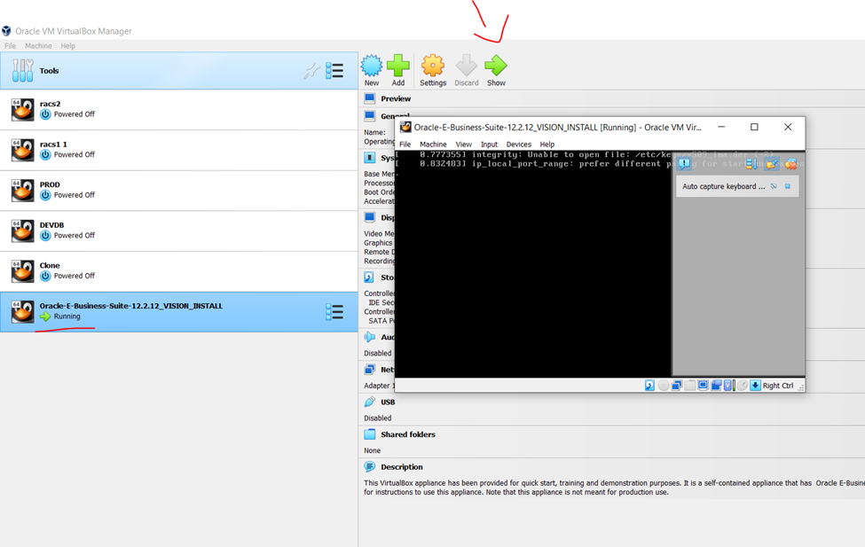
Task: Click the optical disc indicator in VM status bar
Action: click(x=664, y=386)
